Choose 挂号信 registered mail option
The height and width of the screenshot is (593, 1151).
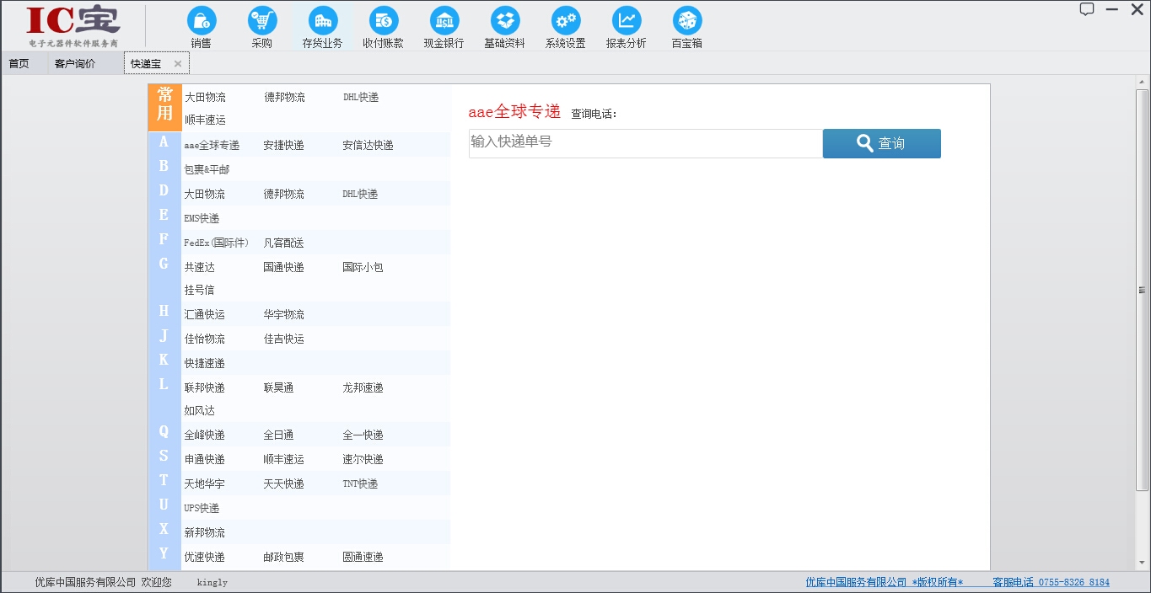pyautogui.click(x=200, y=291)
